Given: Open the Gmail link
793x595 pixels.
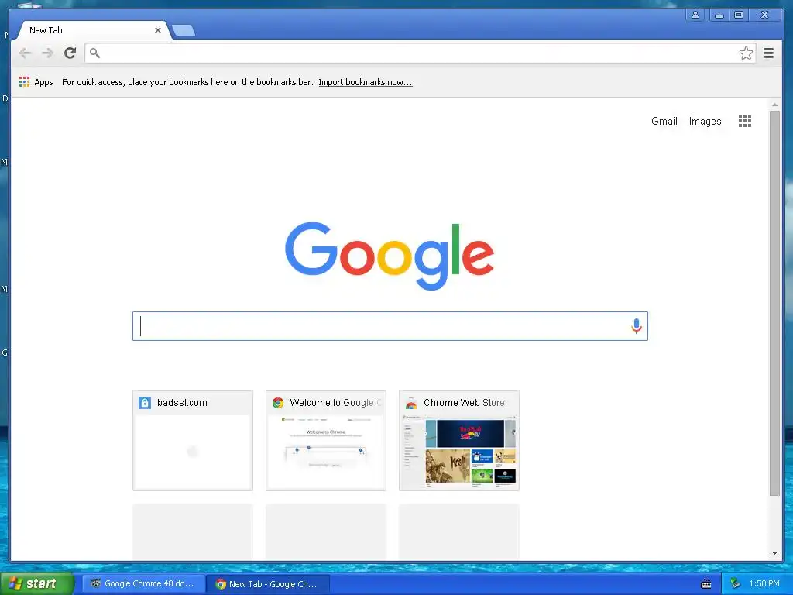Looking at the screenshot, I should 664,121.
